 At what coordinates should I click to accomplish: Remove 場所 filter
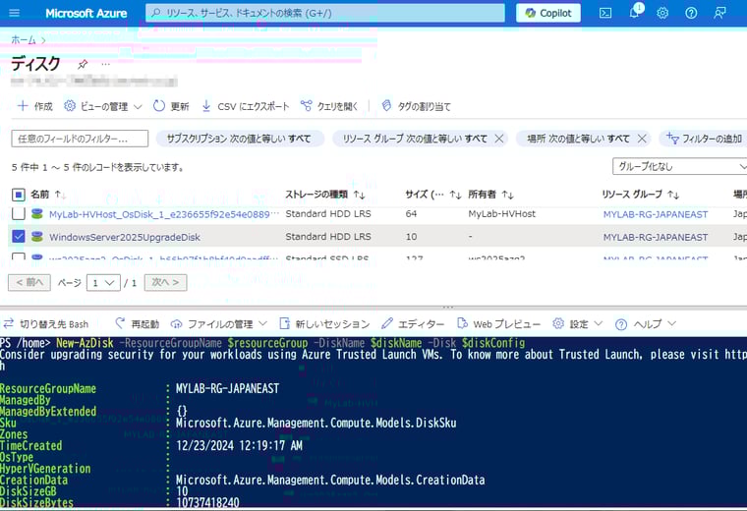[642, 139]
